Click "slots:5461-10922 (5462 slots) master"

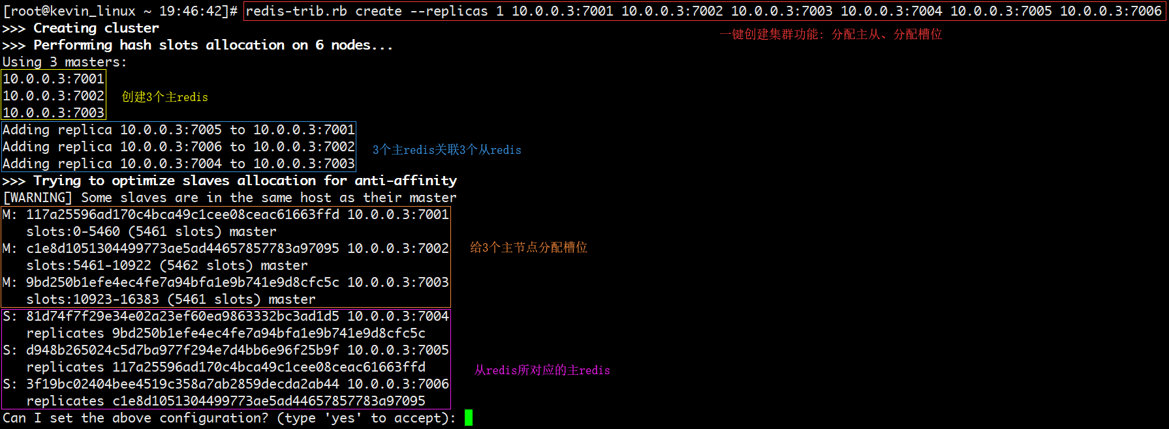[167, 265]
